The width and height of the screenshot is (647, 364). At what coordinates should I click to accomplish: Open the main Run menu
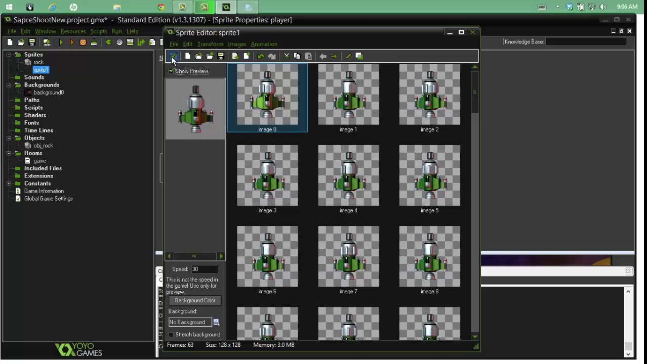tap(117, 31)
